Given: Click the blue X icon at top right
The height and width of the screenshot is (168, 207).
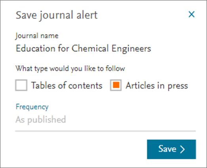Looking at the screenshot, I should (x=192, y=14).
